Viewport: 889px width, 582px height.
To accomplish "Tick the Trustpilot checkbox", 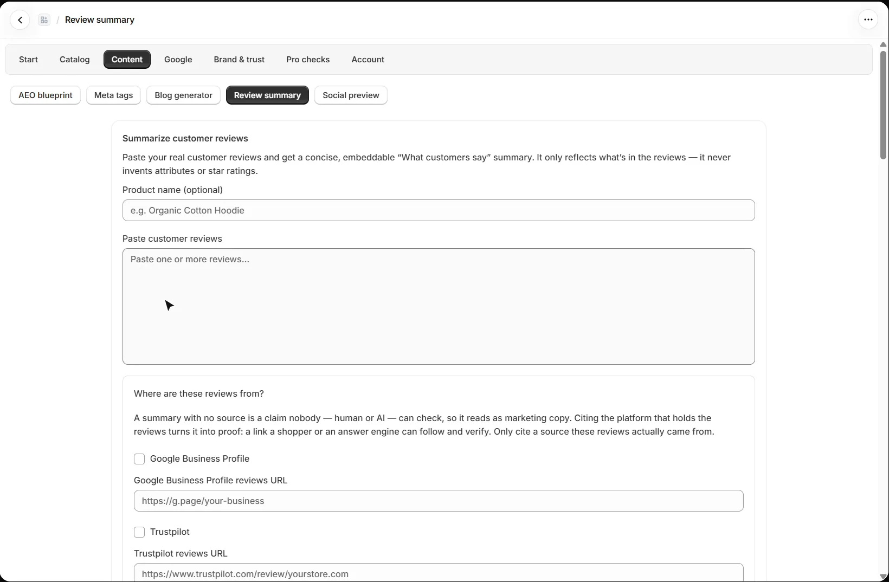I will click(x=139, y=532).
